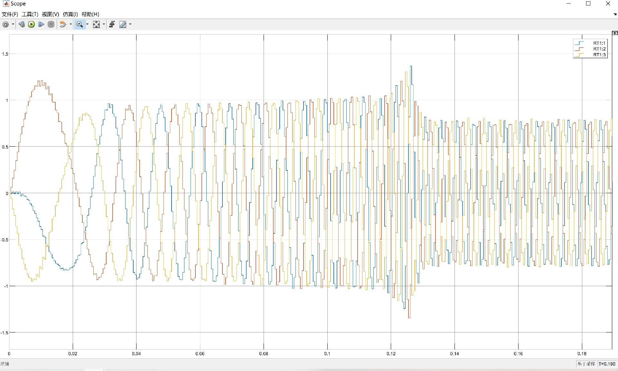Open the 视图(V) menu
The image size is (618, 371).
click(x=51, y=14)
